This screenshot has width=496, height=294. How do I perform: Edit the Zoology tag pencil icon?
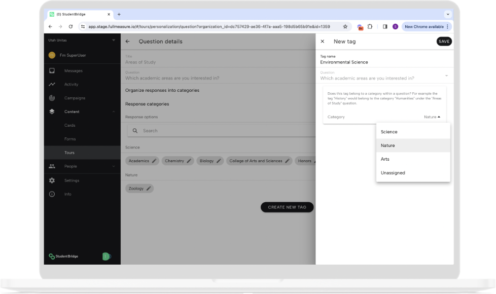pyautogui.click(x=149, y=189)
